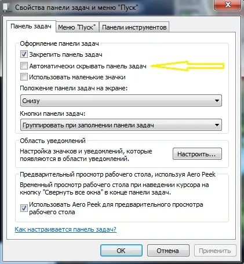
Task: Confirm with the OK button
Action: pos(121,251)
